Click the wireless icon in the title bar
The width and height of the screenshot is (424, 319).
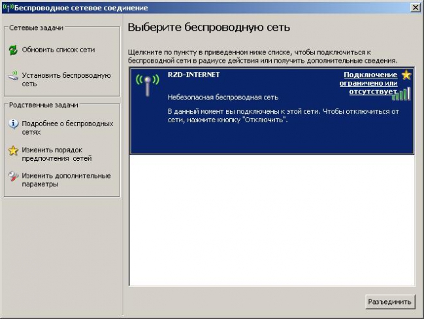(8, 8)
